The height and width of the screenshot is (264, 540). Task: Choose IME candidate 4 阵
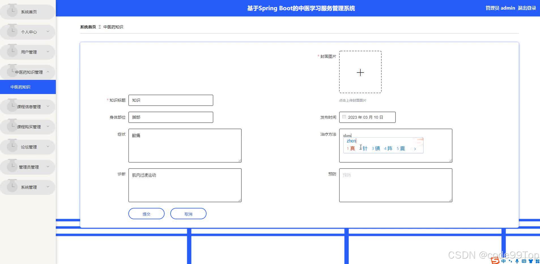(x=388, y=148)
